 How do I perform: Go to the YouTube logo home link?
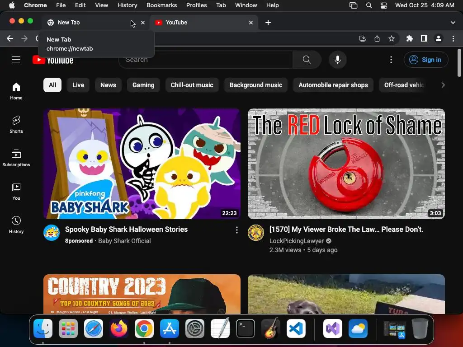[53, 60]
